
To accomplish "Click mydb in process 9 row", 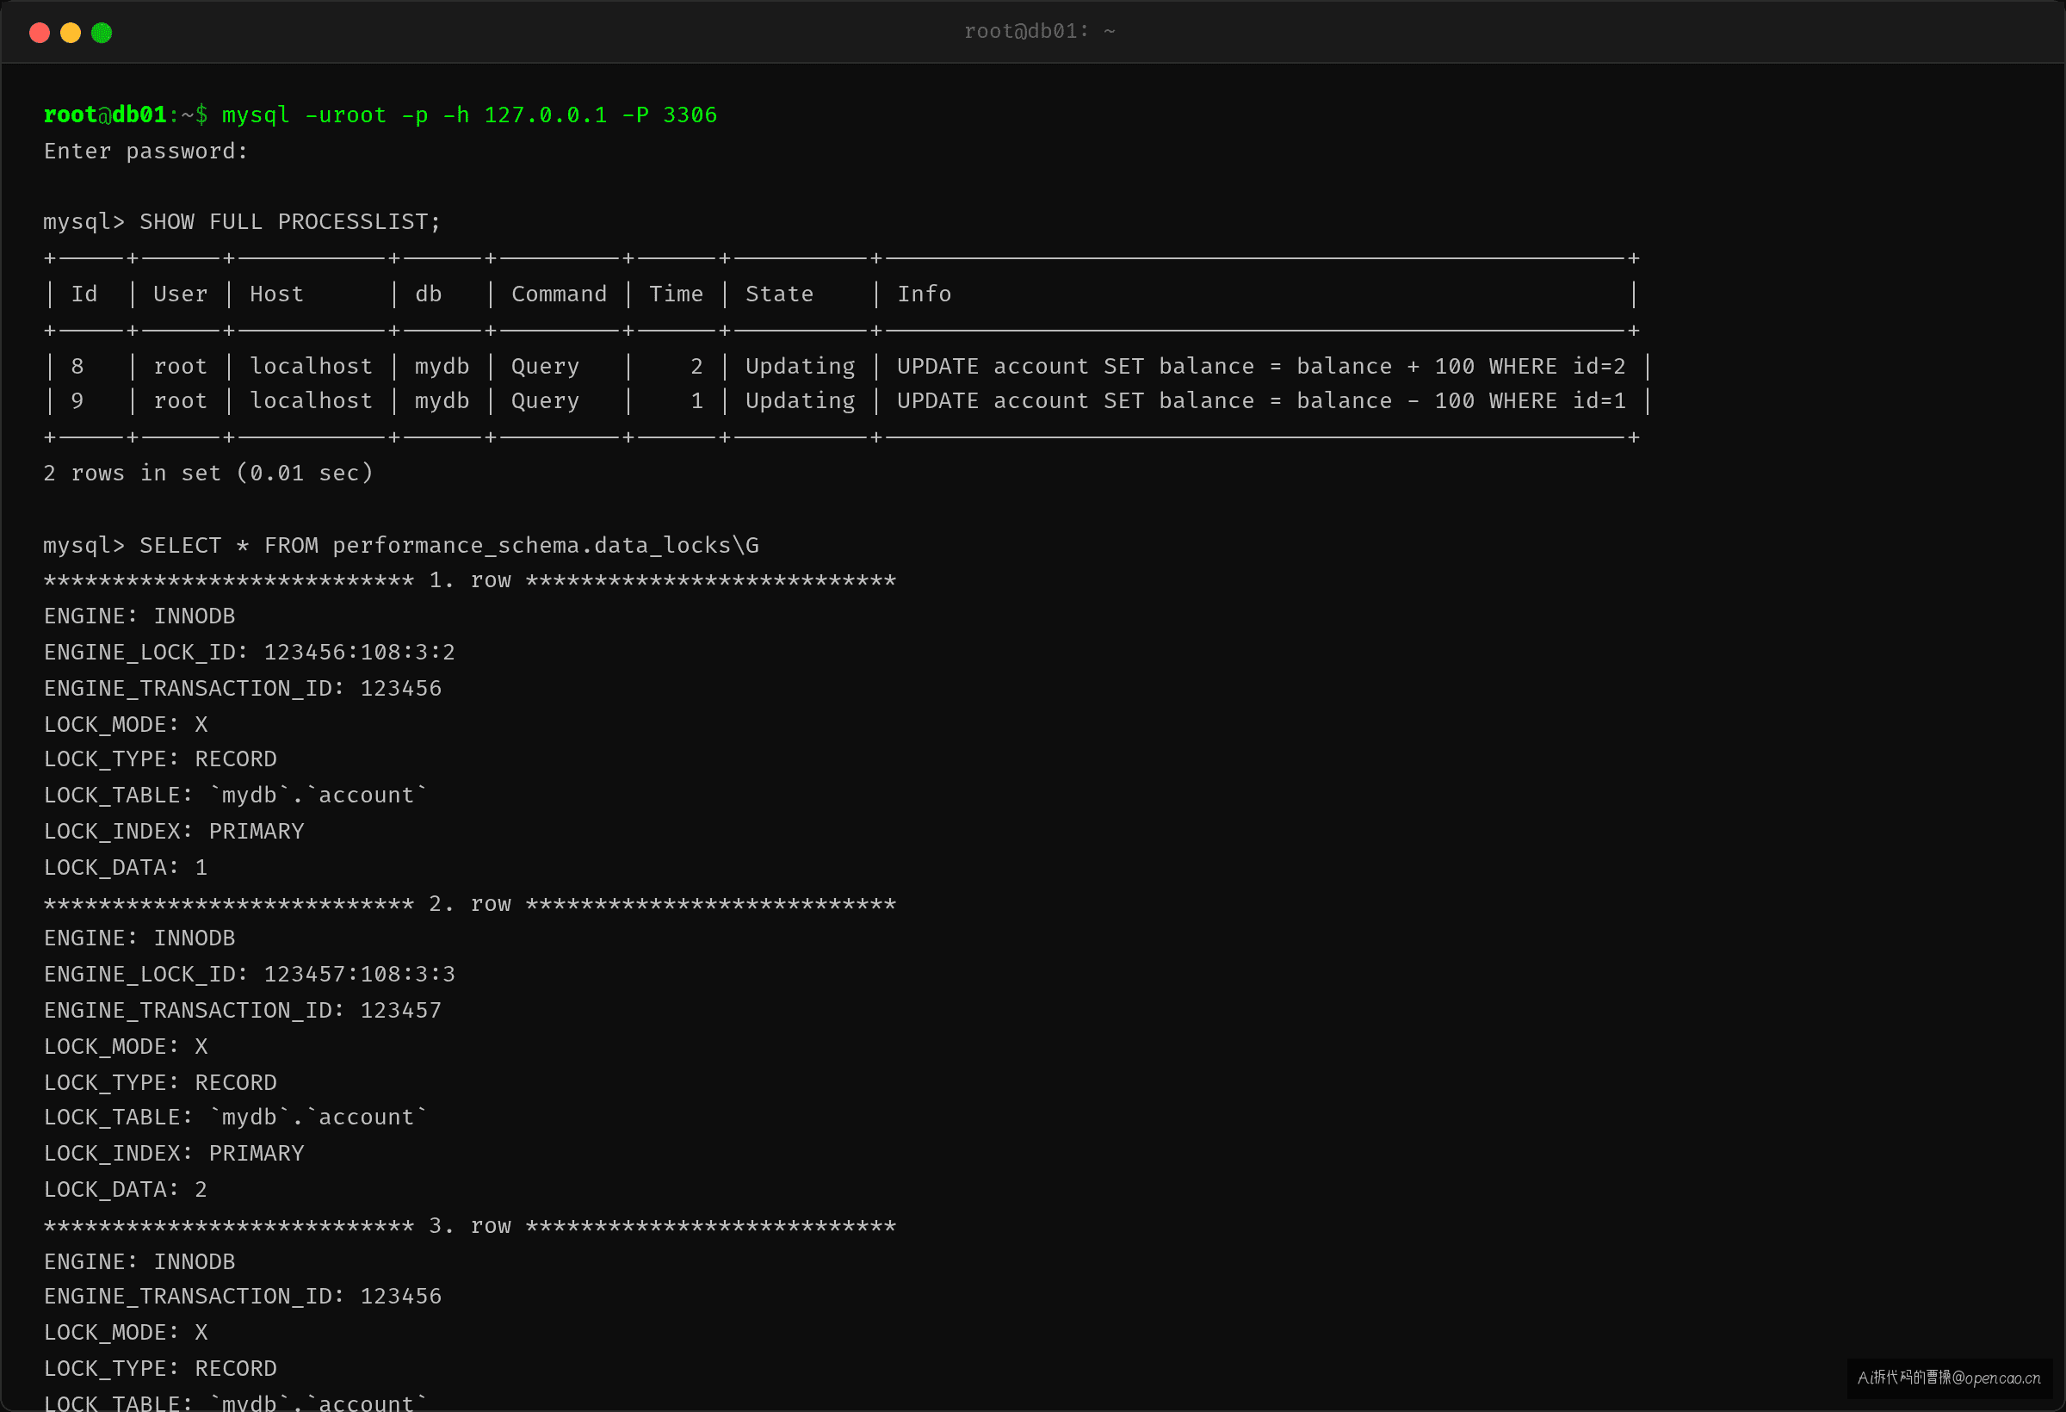I will point(442,401).
